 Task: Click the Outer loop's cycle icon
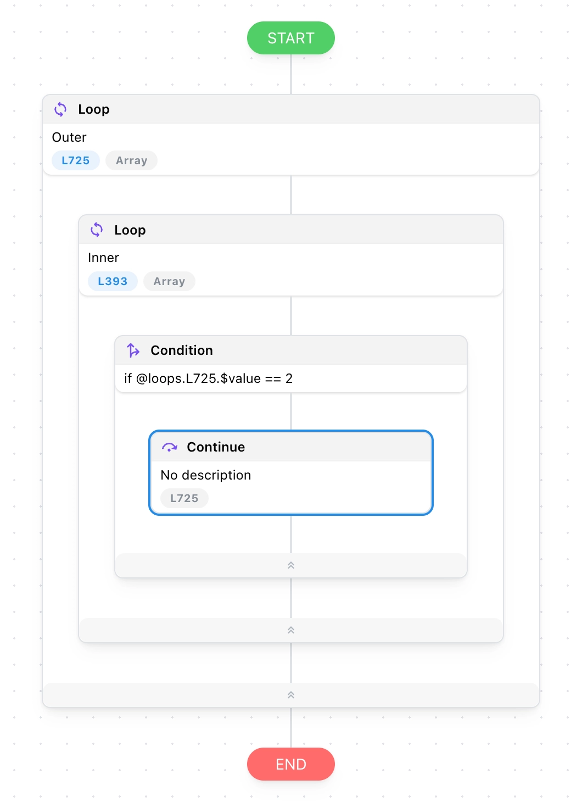(x=60, y=109)
